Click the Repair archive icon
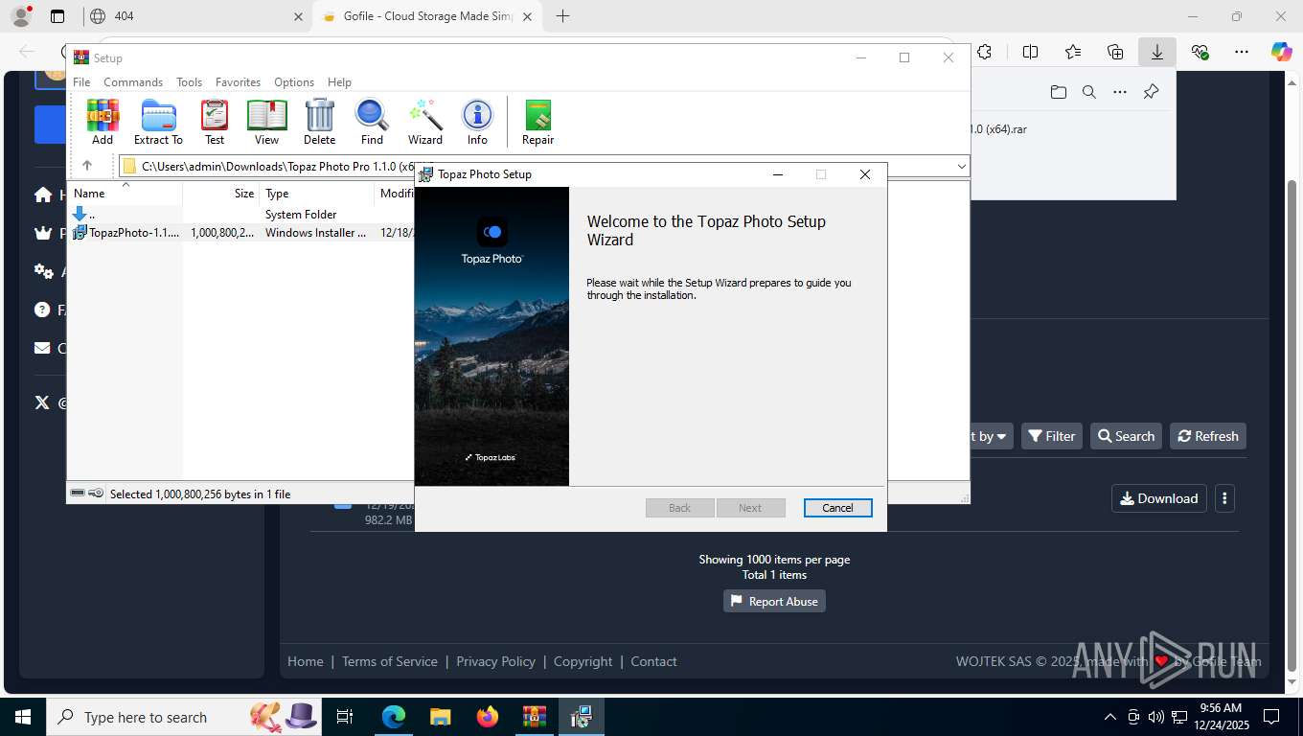 pyautogui.click(x=537, y=122)
